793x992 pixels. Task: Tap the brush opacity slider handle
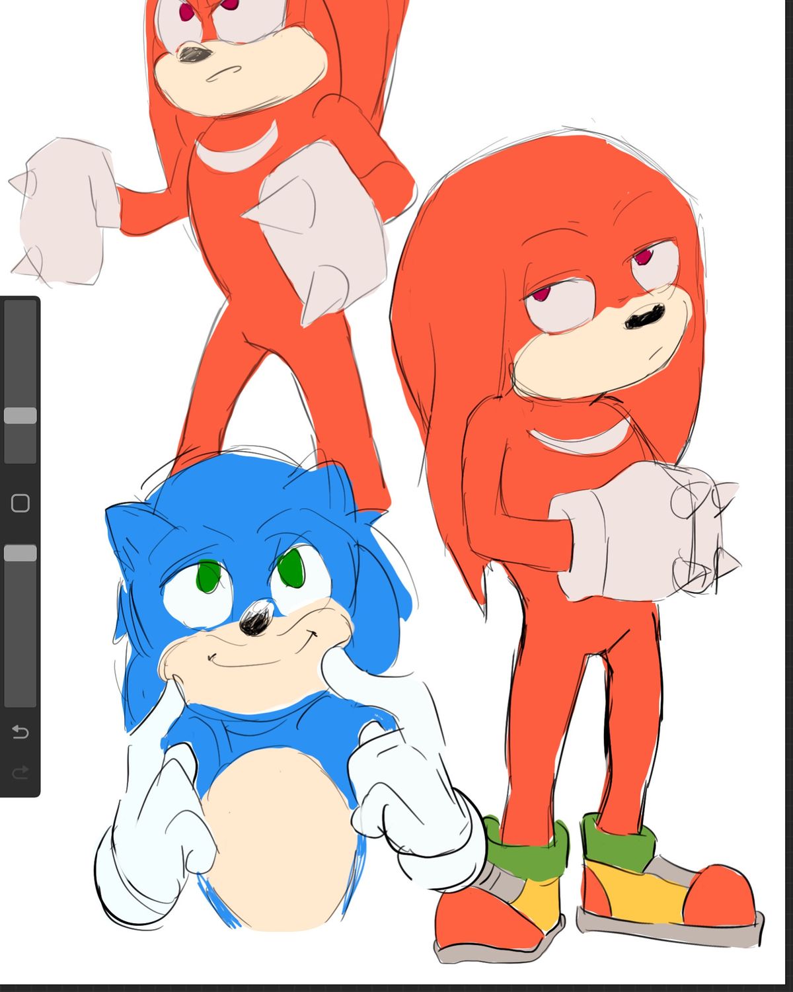[20, 553]
